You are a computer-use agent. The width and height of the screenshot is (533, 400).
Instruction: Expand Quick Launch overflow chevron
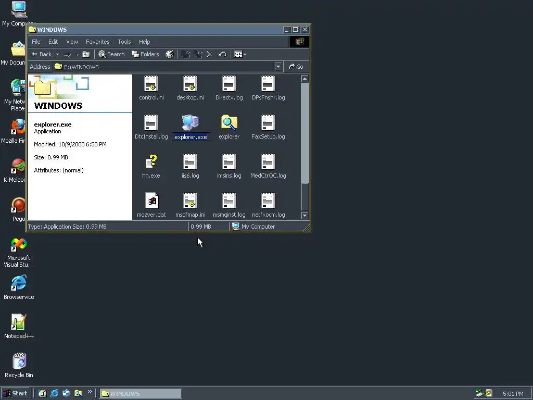(x=90, y=392)
